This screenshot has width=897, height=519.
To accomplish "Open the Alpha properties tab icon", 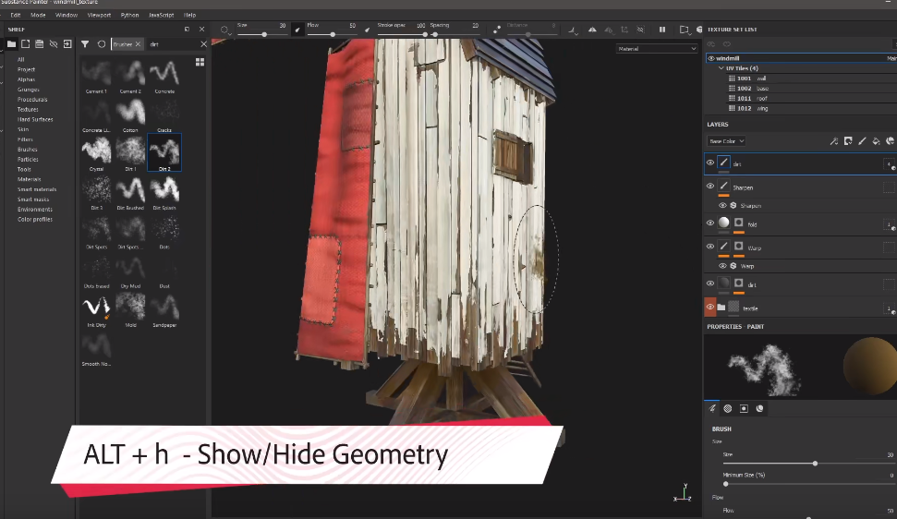I will pyautogui.click(x=728, y=409).
